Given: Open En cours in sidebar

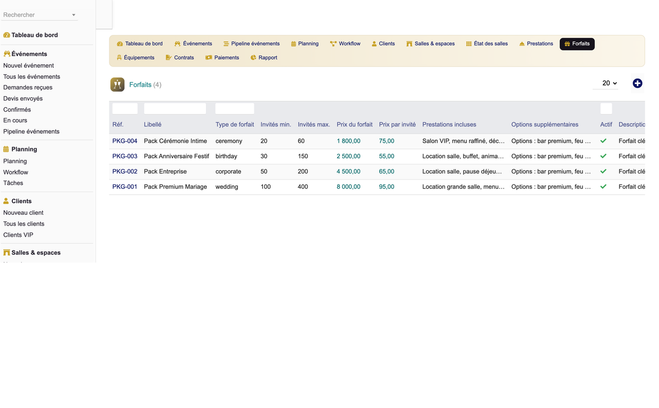Looking at the screenshot, I should pyautogui.click(x=15, y=121).
